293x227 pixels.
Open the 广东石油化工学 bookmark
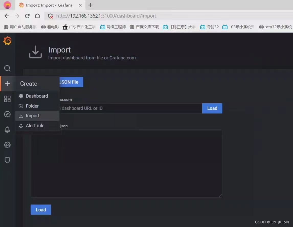pyautogui.click(x=79, y=27)
